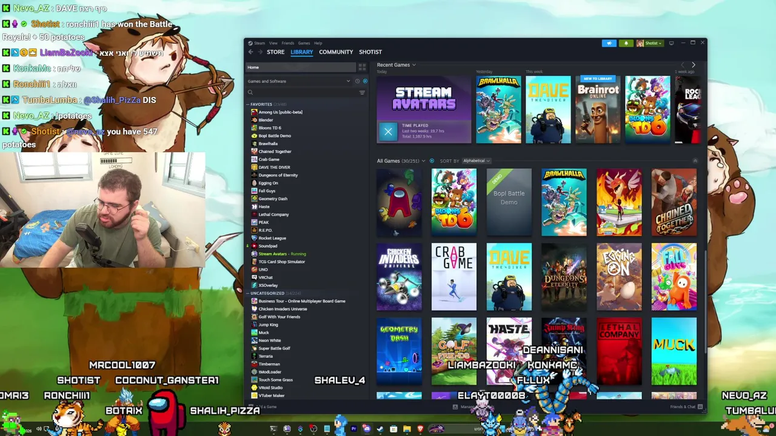Open the Games menu

[304, 43]
